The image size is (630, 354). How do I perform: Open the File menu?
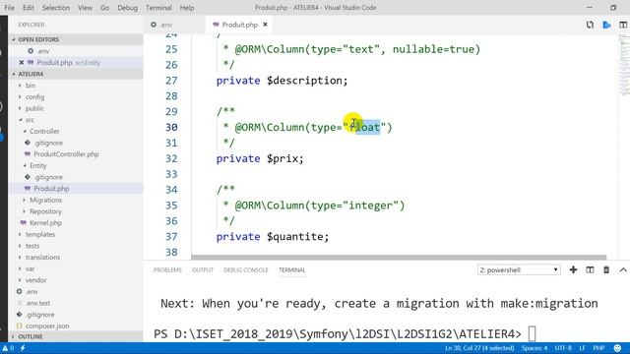[9, 7]
